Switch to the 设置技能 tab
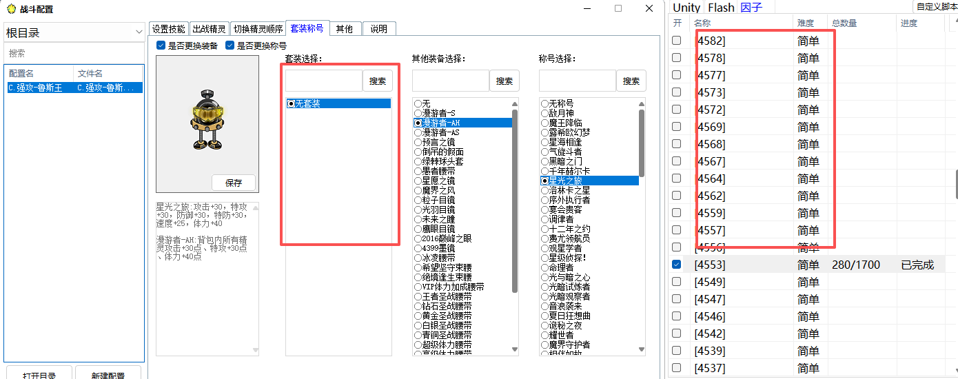Screen dimensions: 958x379 169,29
